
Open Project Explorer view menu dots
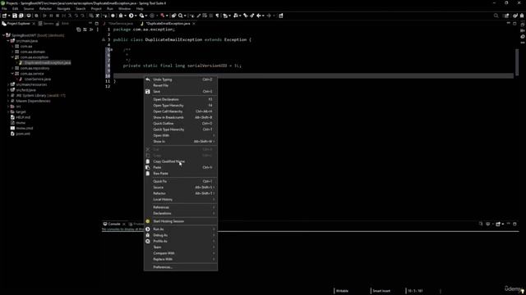click(x=98, y=29)
